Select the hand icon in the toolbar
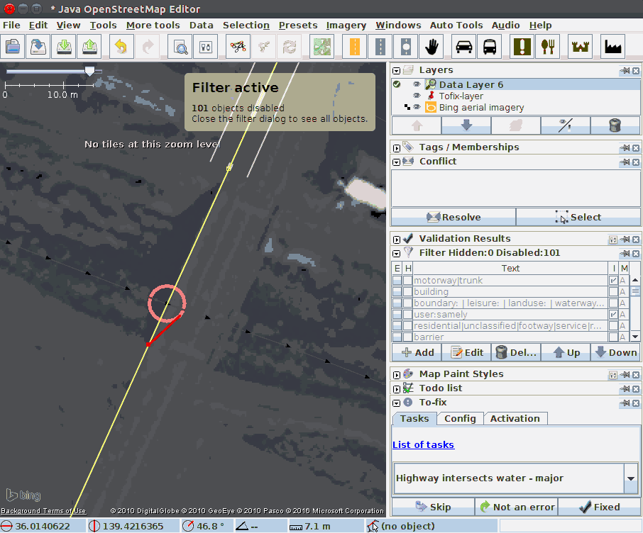This screenshot has height=533, width=643. 432,47
